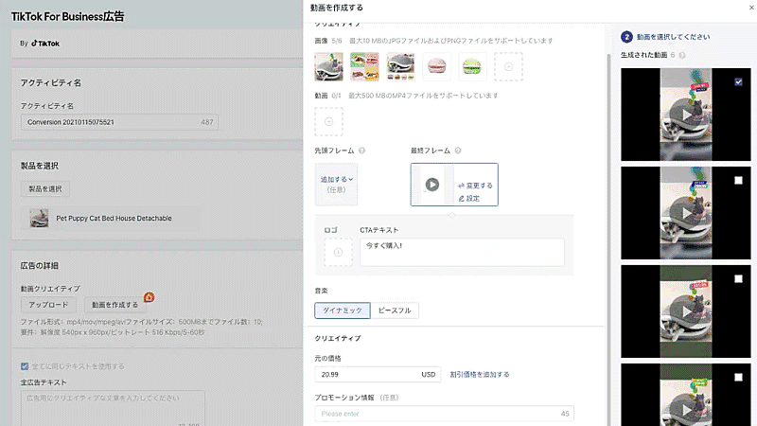
Task: Click the CTAテキスト input field
Action: 462,252
